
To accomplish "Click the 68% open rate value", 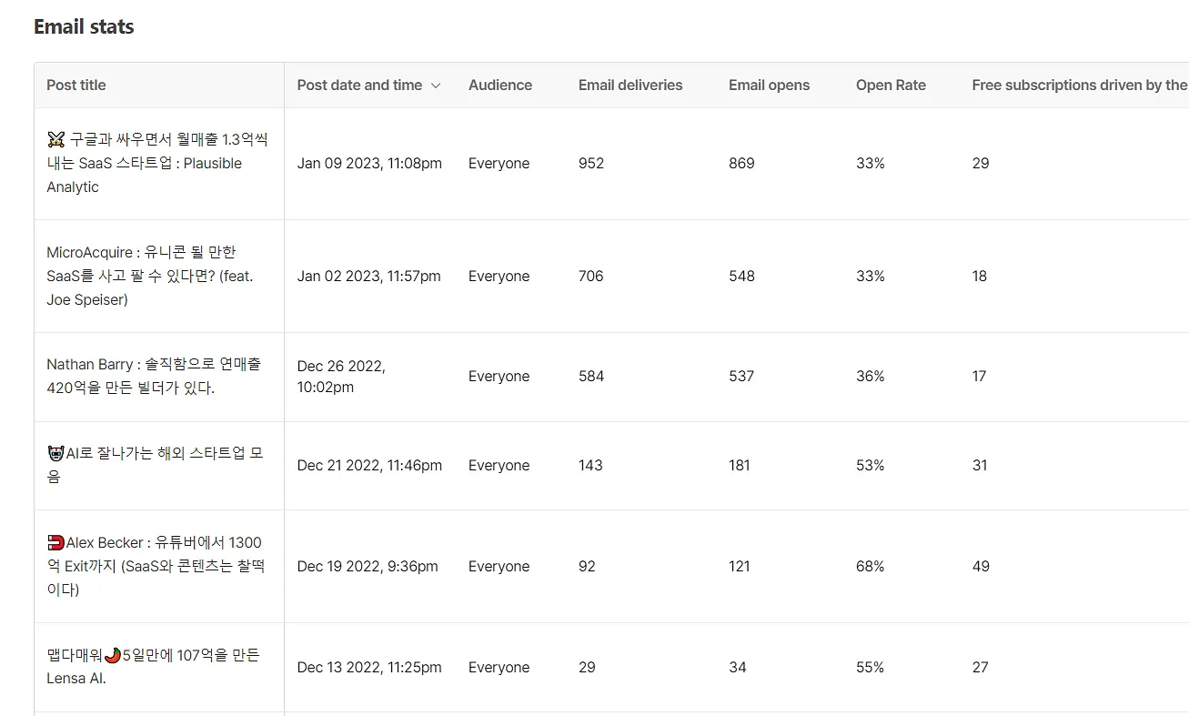I will click(870, 566).
